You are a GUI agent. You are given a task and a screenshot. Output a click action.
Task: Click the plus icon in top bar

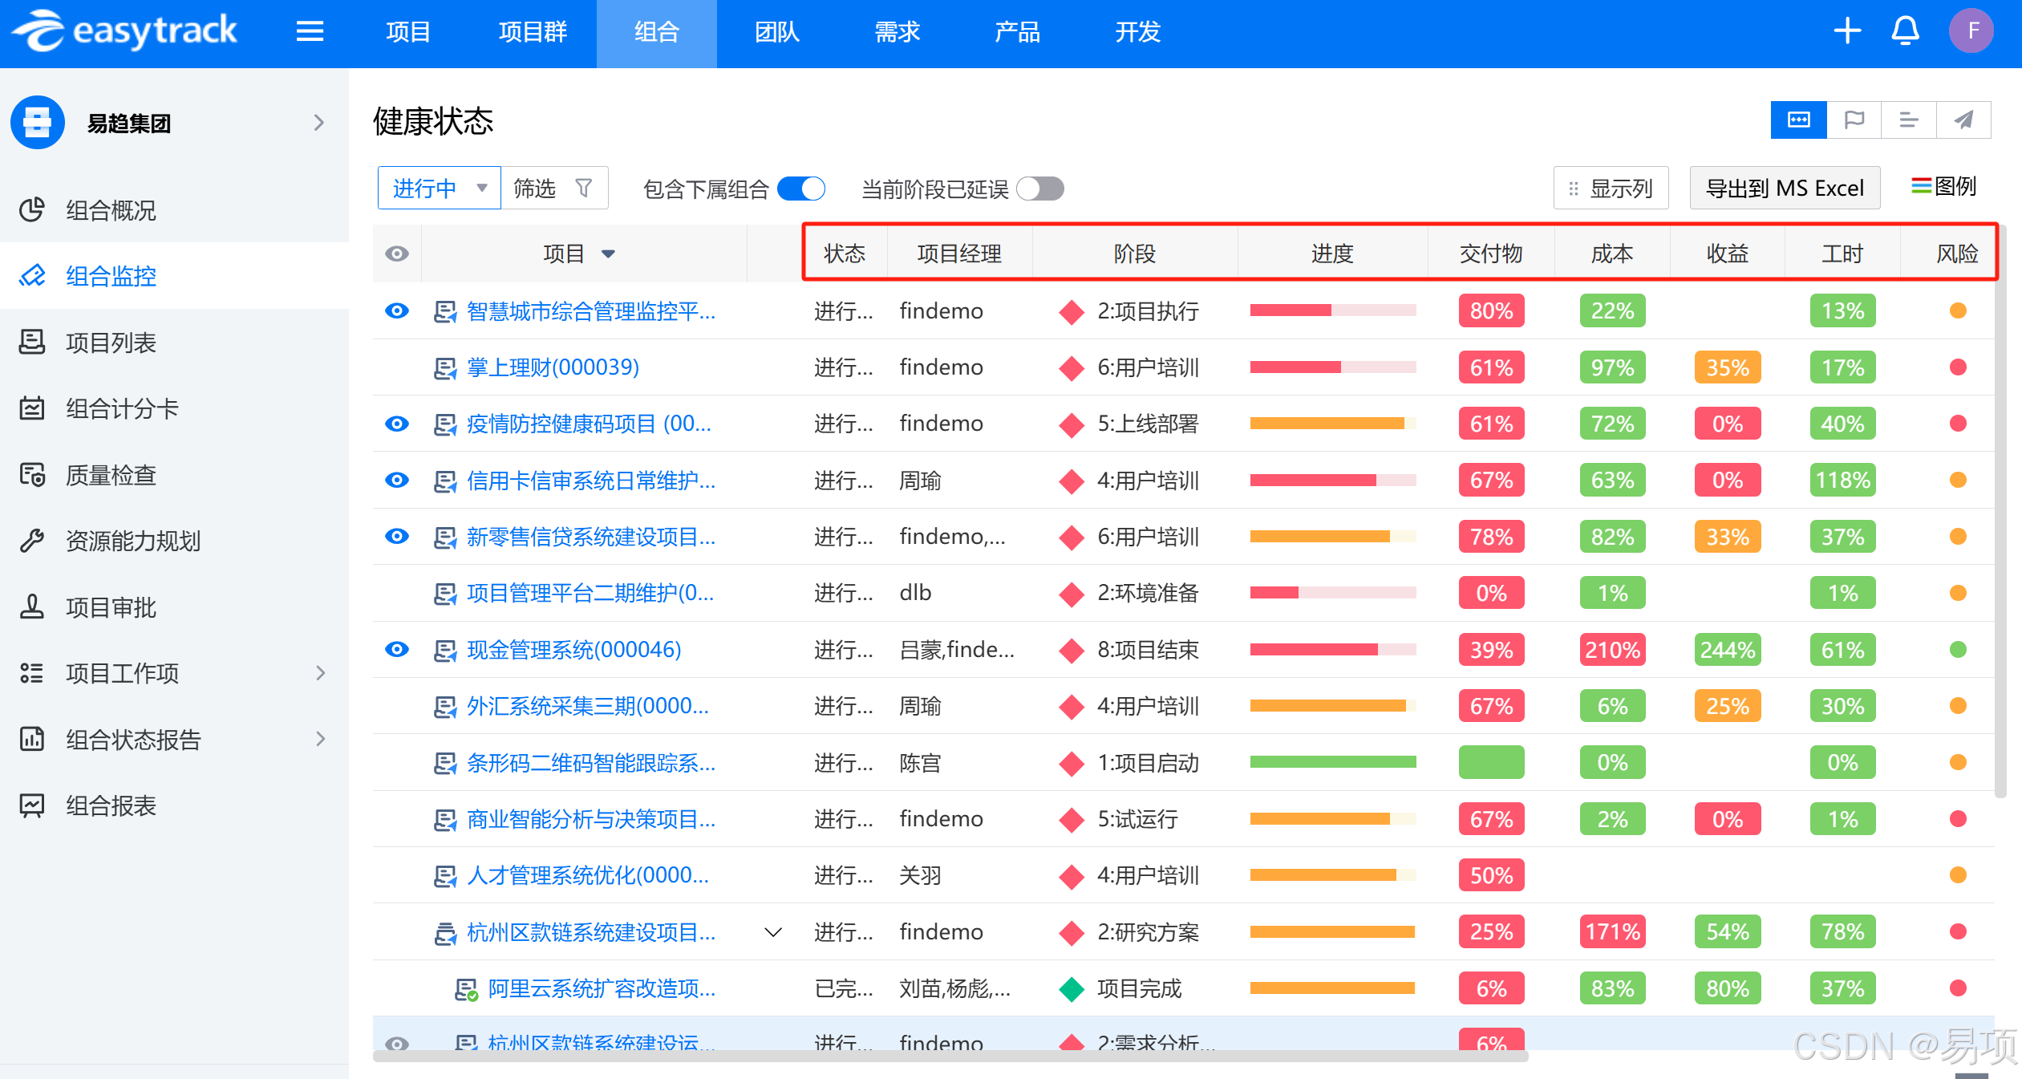1847,31
